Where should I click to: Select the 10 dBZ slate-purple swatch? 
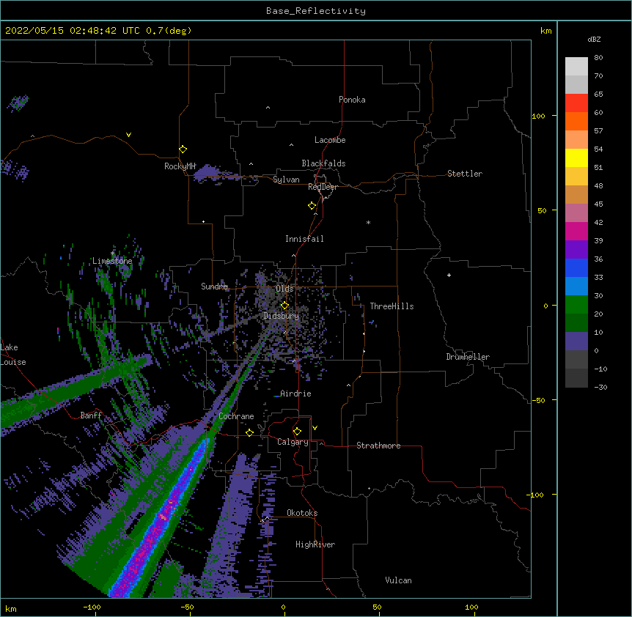(576, 341)
